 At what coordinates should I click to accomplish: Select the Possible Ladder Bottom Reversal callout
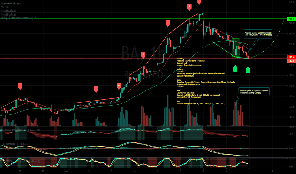point(258,34)
